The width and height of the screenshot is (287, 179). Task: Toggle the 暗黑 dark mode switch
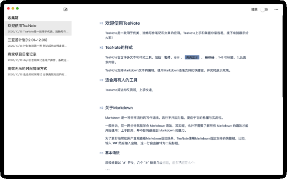pos(264,10)
